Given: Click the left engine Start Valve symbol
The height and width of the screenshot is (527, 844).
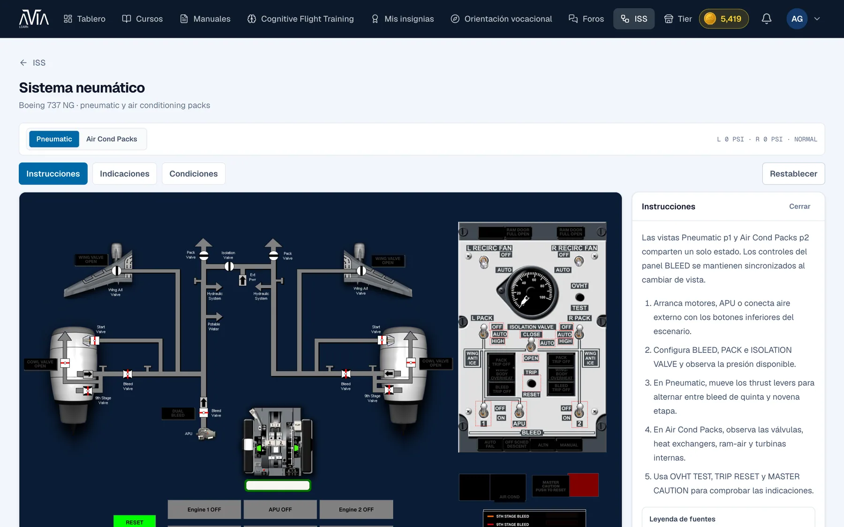Looking at the screenshot, I should (95, 341).
